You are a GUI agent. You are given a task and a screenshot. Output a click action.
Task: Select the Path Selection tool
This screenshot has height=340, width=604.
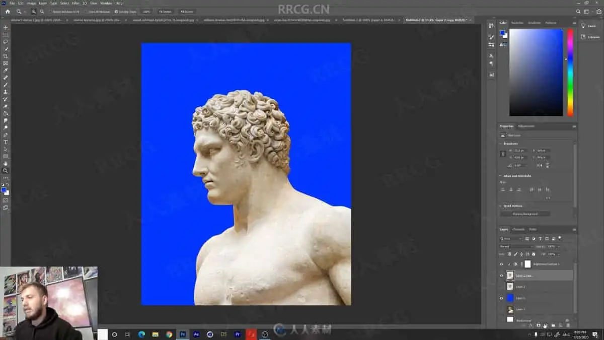click(6, 149)
